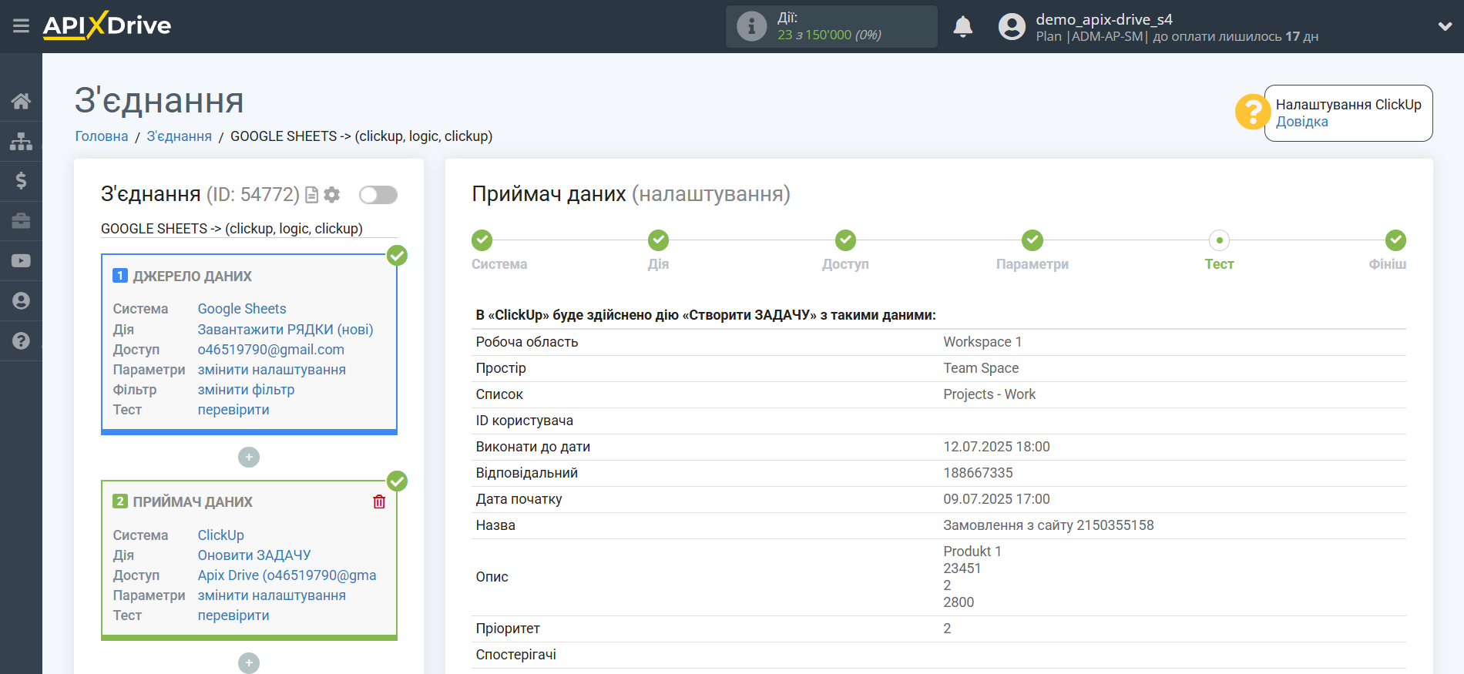
Task: Go to the Дія step
Action: tap(658, 240)
